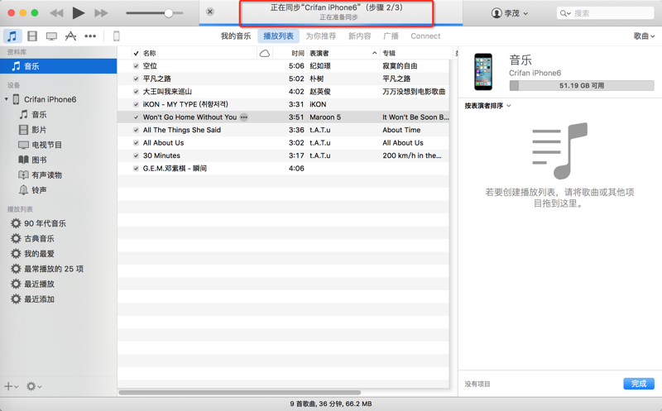The image size is (662, 411).
Task: Click the iCloud status column header
Action: point(265,53)
